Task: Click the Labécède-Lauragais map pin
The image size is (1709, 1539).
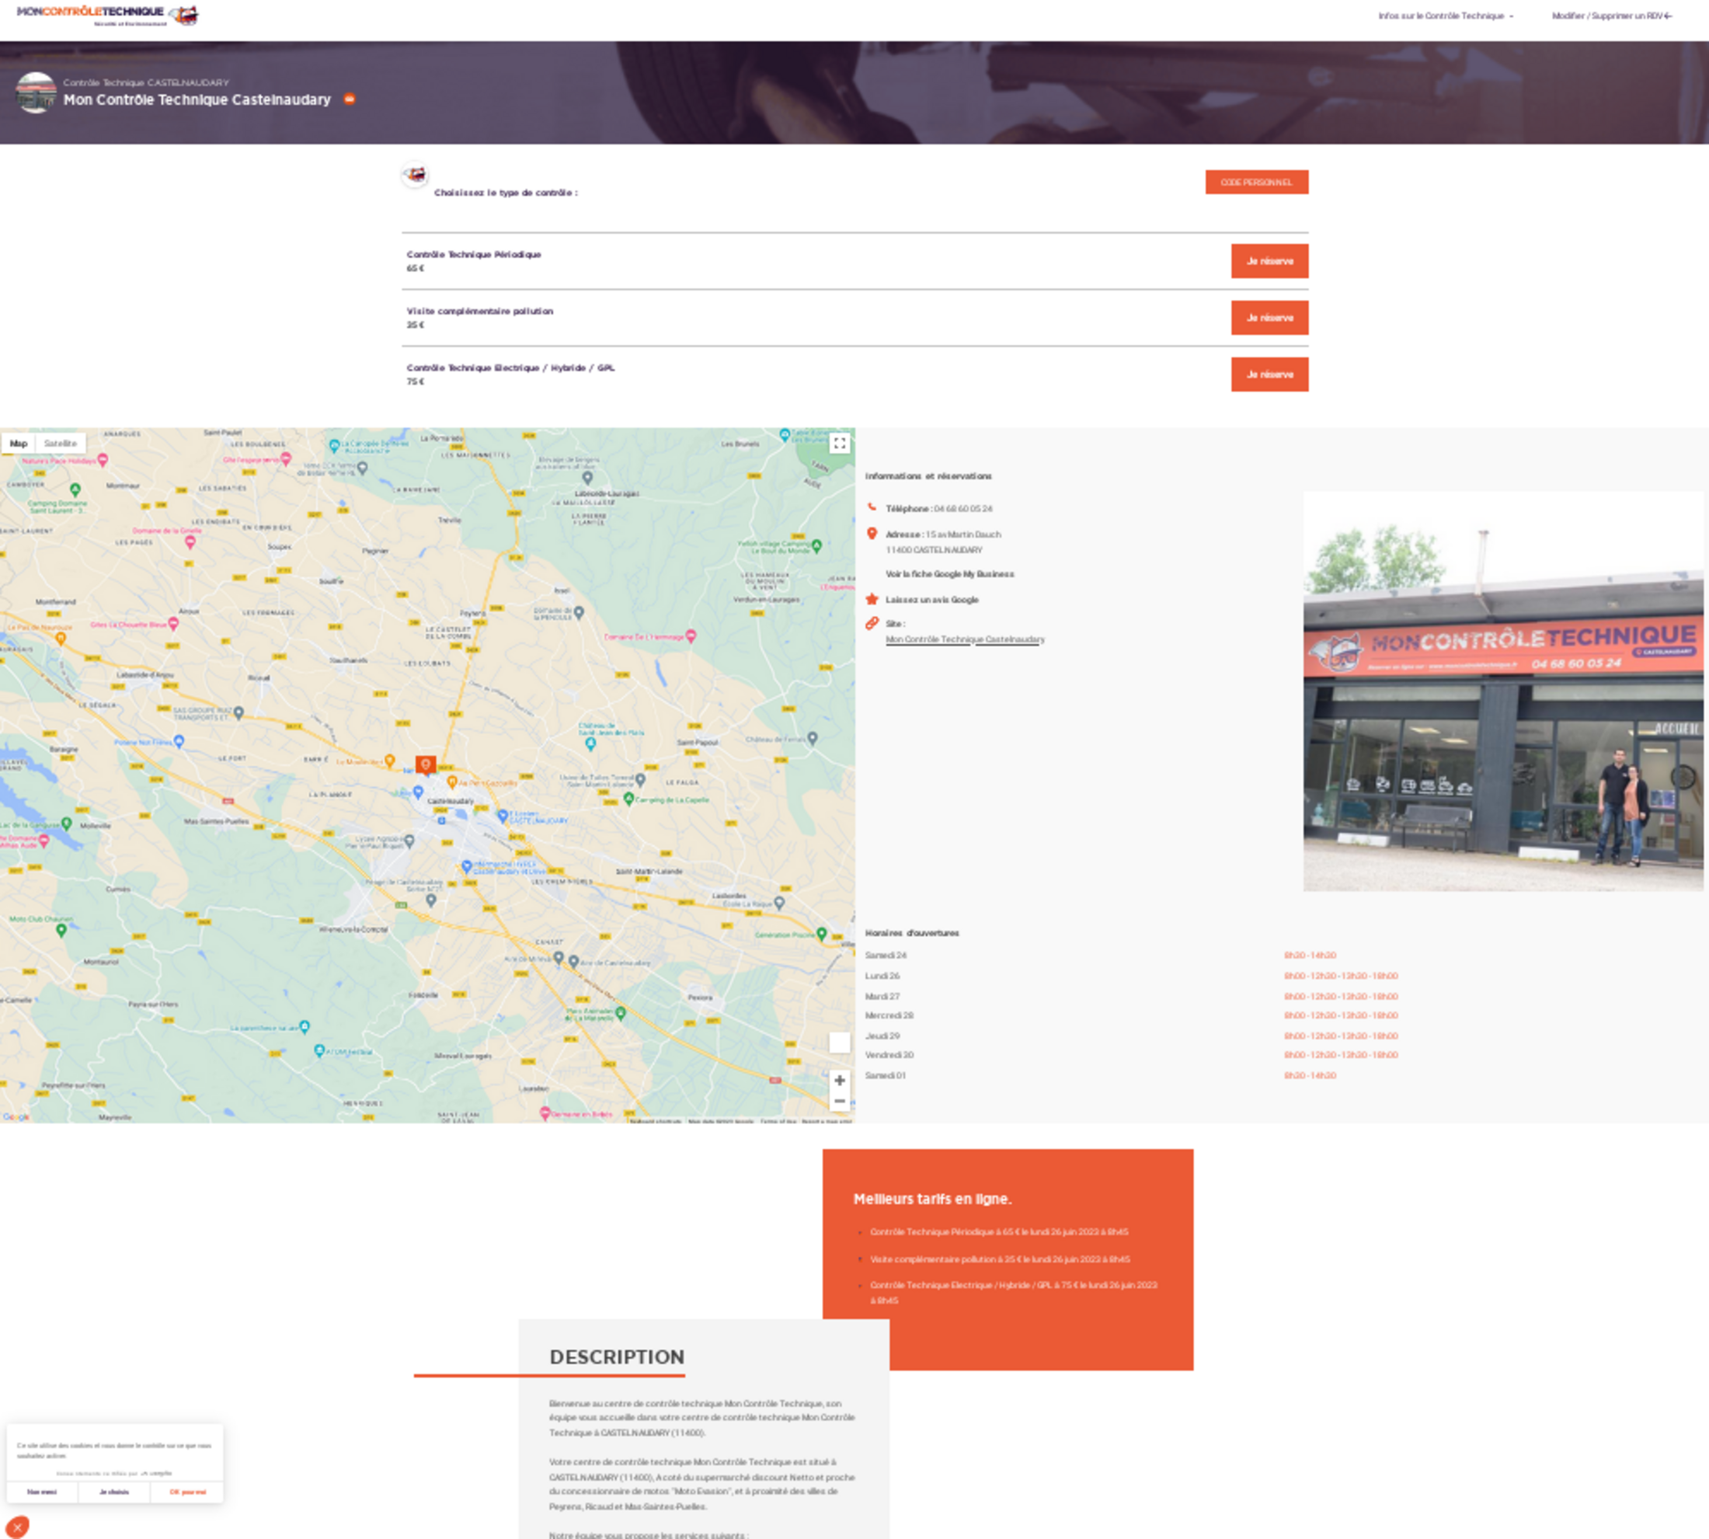Action: tap(588, 479)
